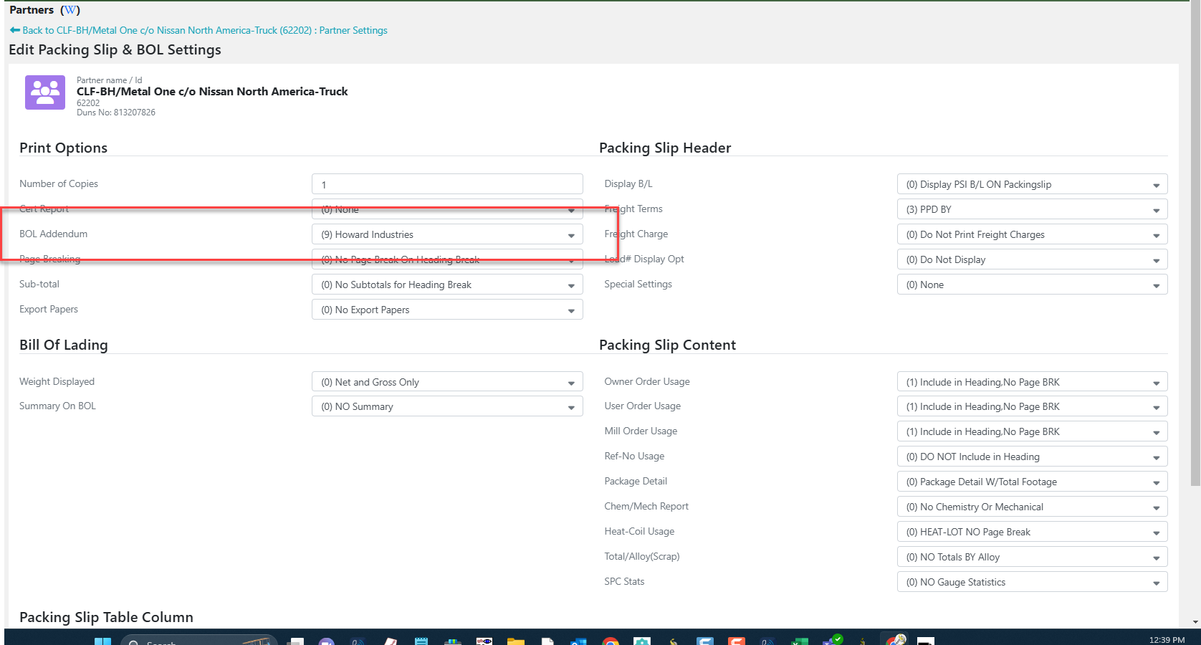Click the 12:39 PM taskbar clock
Screen dimensions: 1201x645
pyautogui.click(x=1167, y=640)
